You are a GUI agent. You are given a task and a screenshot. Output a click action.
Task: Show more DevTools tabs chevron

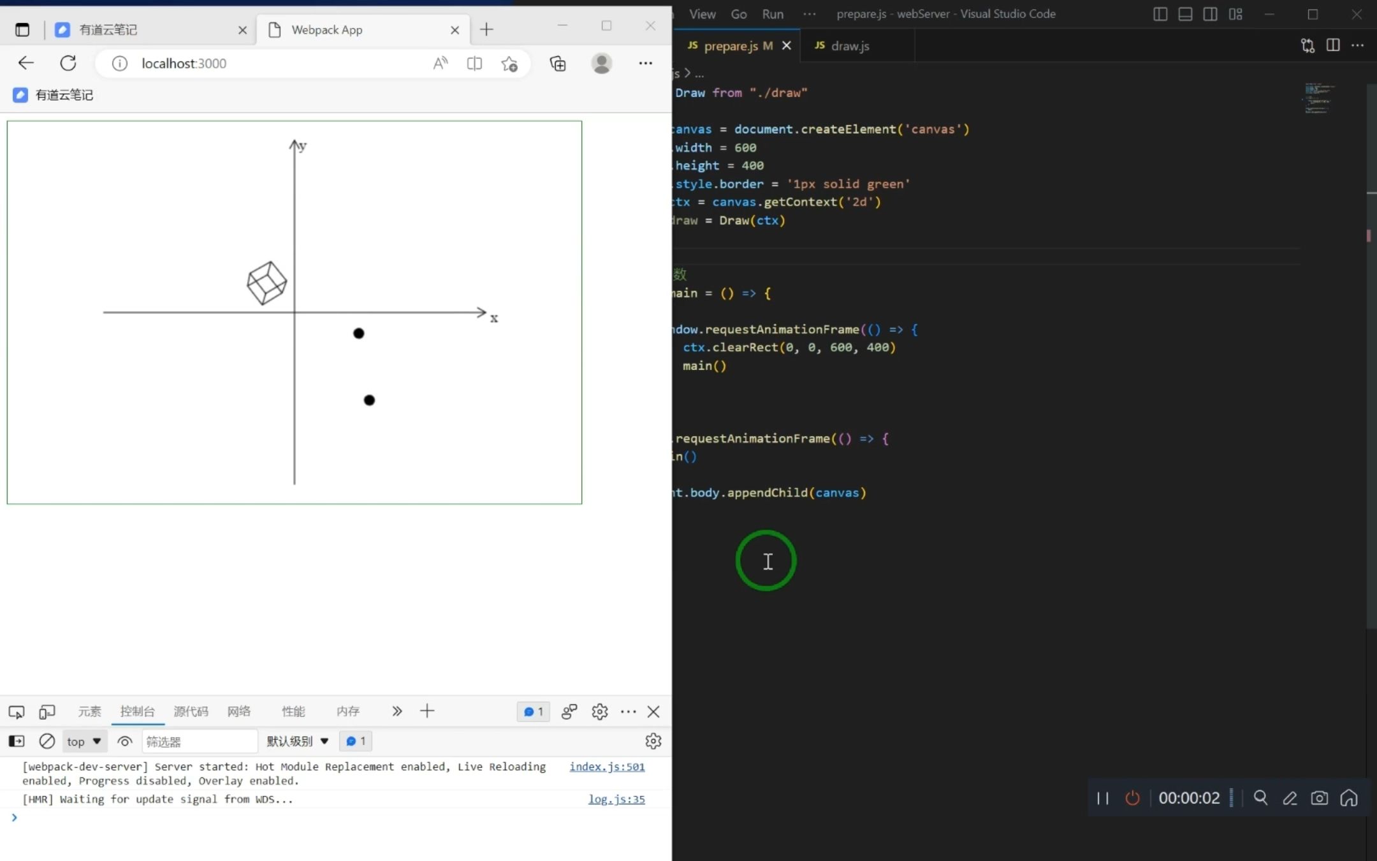(x=397, y=711)
